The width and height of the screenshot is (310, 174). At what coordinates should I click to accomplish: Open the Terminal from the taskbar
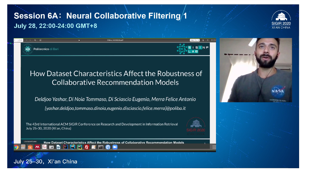(101, 147)
